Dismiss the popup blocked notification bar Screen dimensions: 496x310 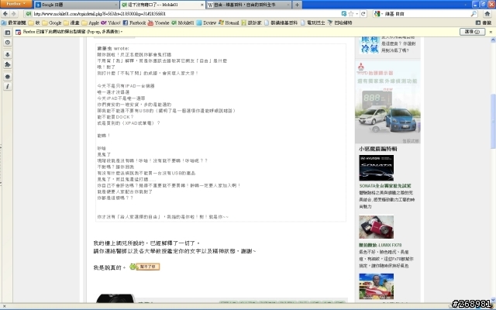tap(491, 32)
